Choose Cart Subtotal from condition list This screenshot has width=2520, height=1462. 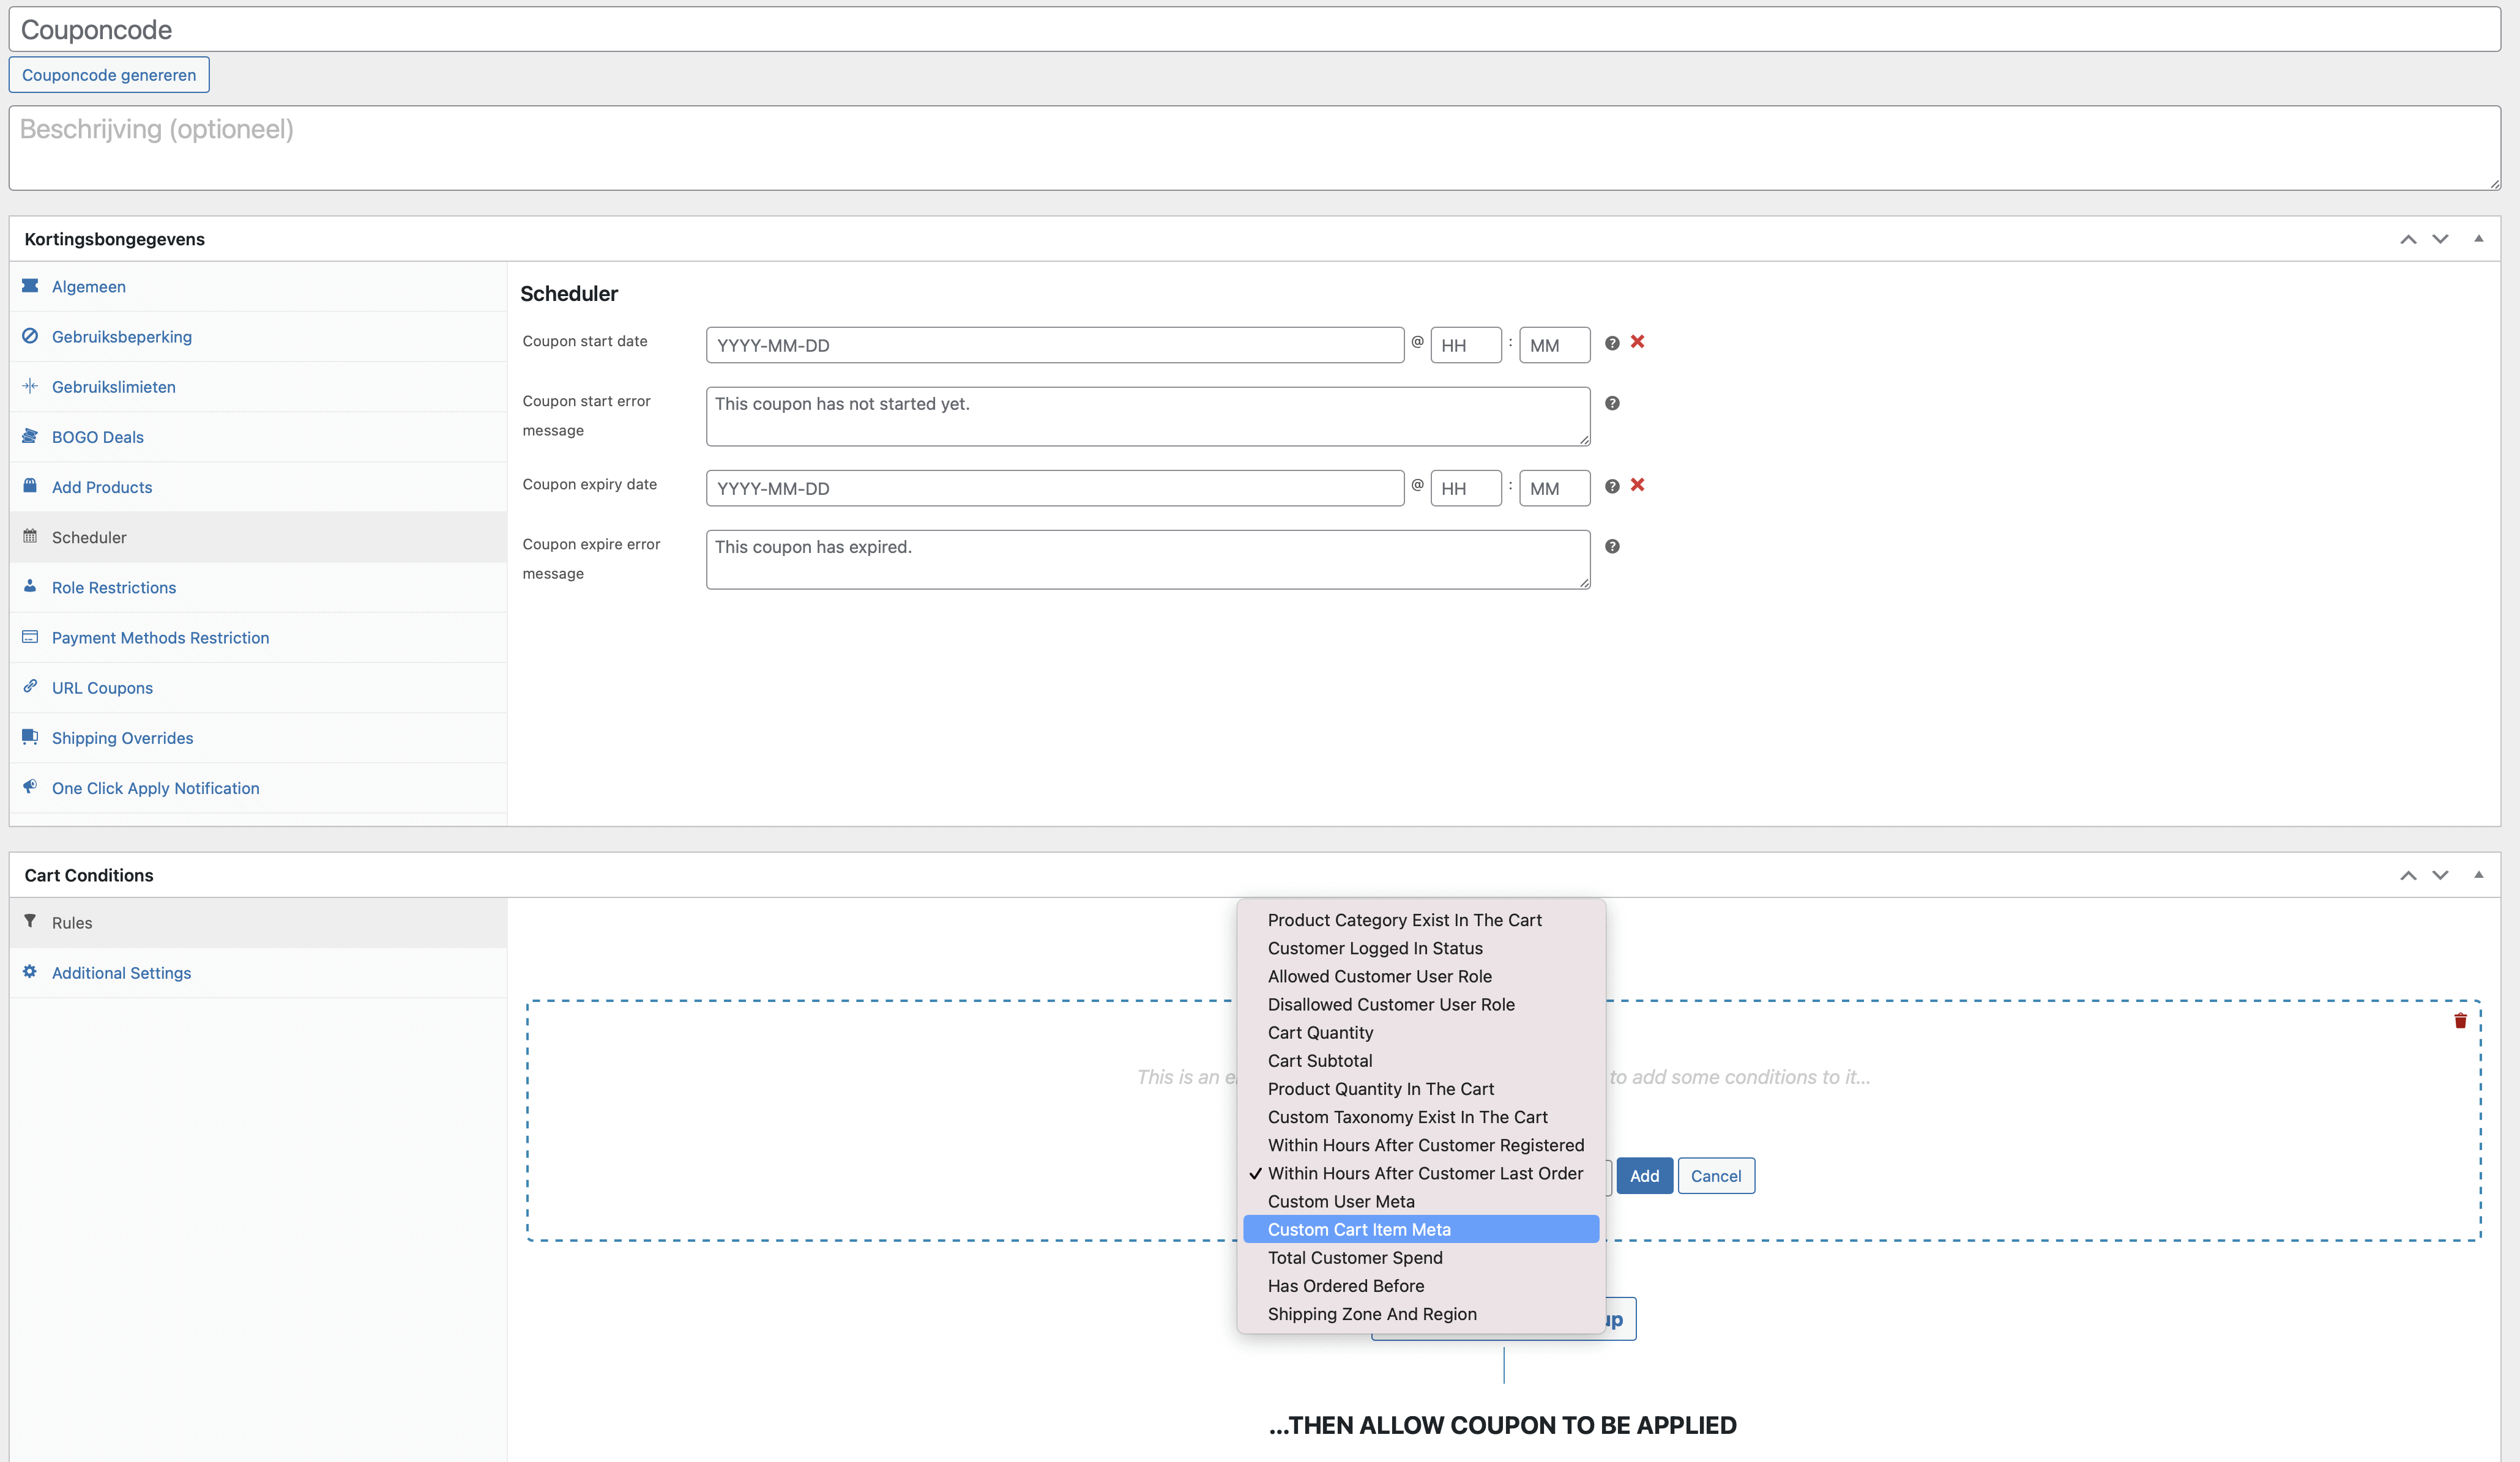click(1319, 1060)
